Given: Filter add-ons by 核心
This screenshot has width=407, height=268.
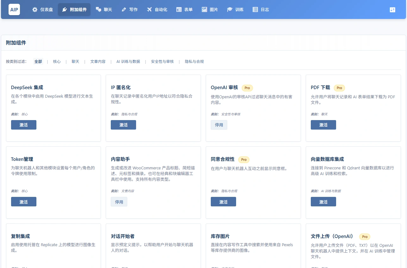Looking at the screenshot, I should click(x=57, y=62).
